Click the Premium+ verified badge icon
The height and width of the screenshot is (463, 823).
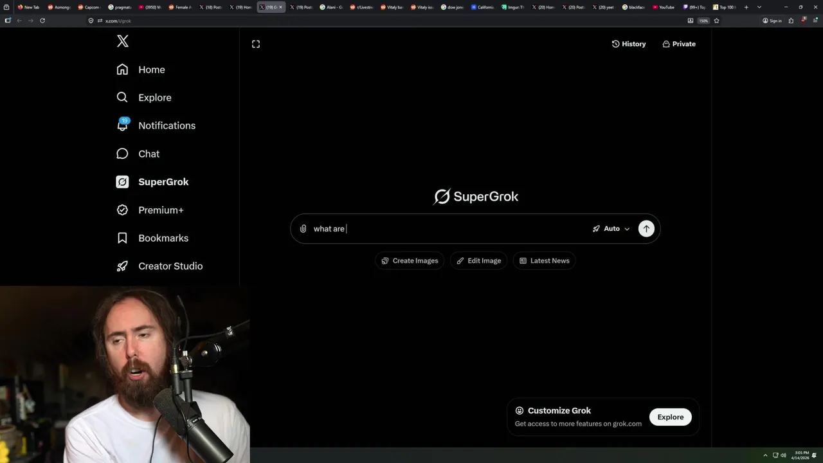coord(122,210)
